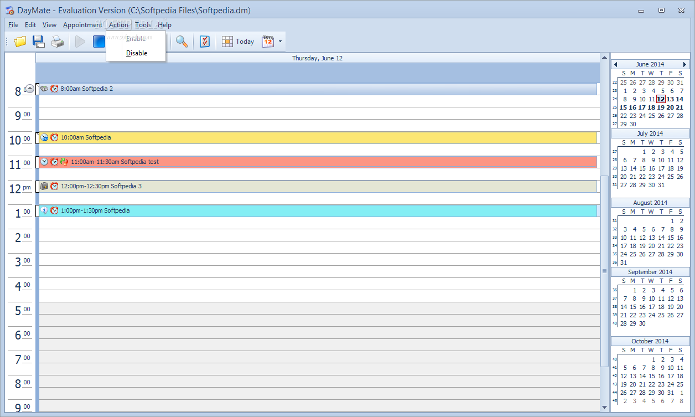The height and width of the screenshot is (417, 695).
Task: Click the September 2014 month title
Action: tap(650, 272)
